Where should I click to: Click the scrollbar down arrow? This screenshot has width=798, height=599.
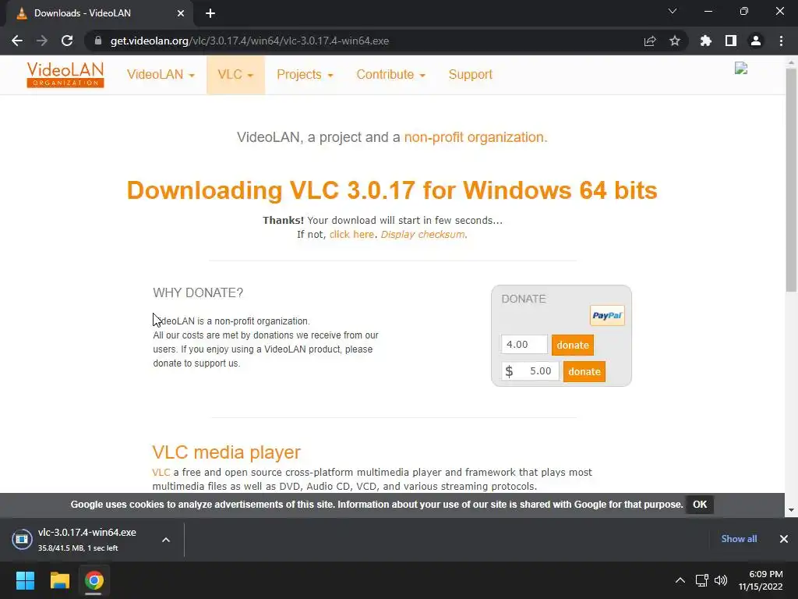click(791, 510)
